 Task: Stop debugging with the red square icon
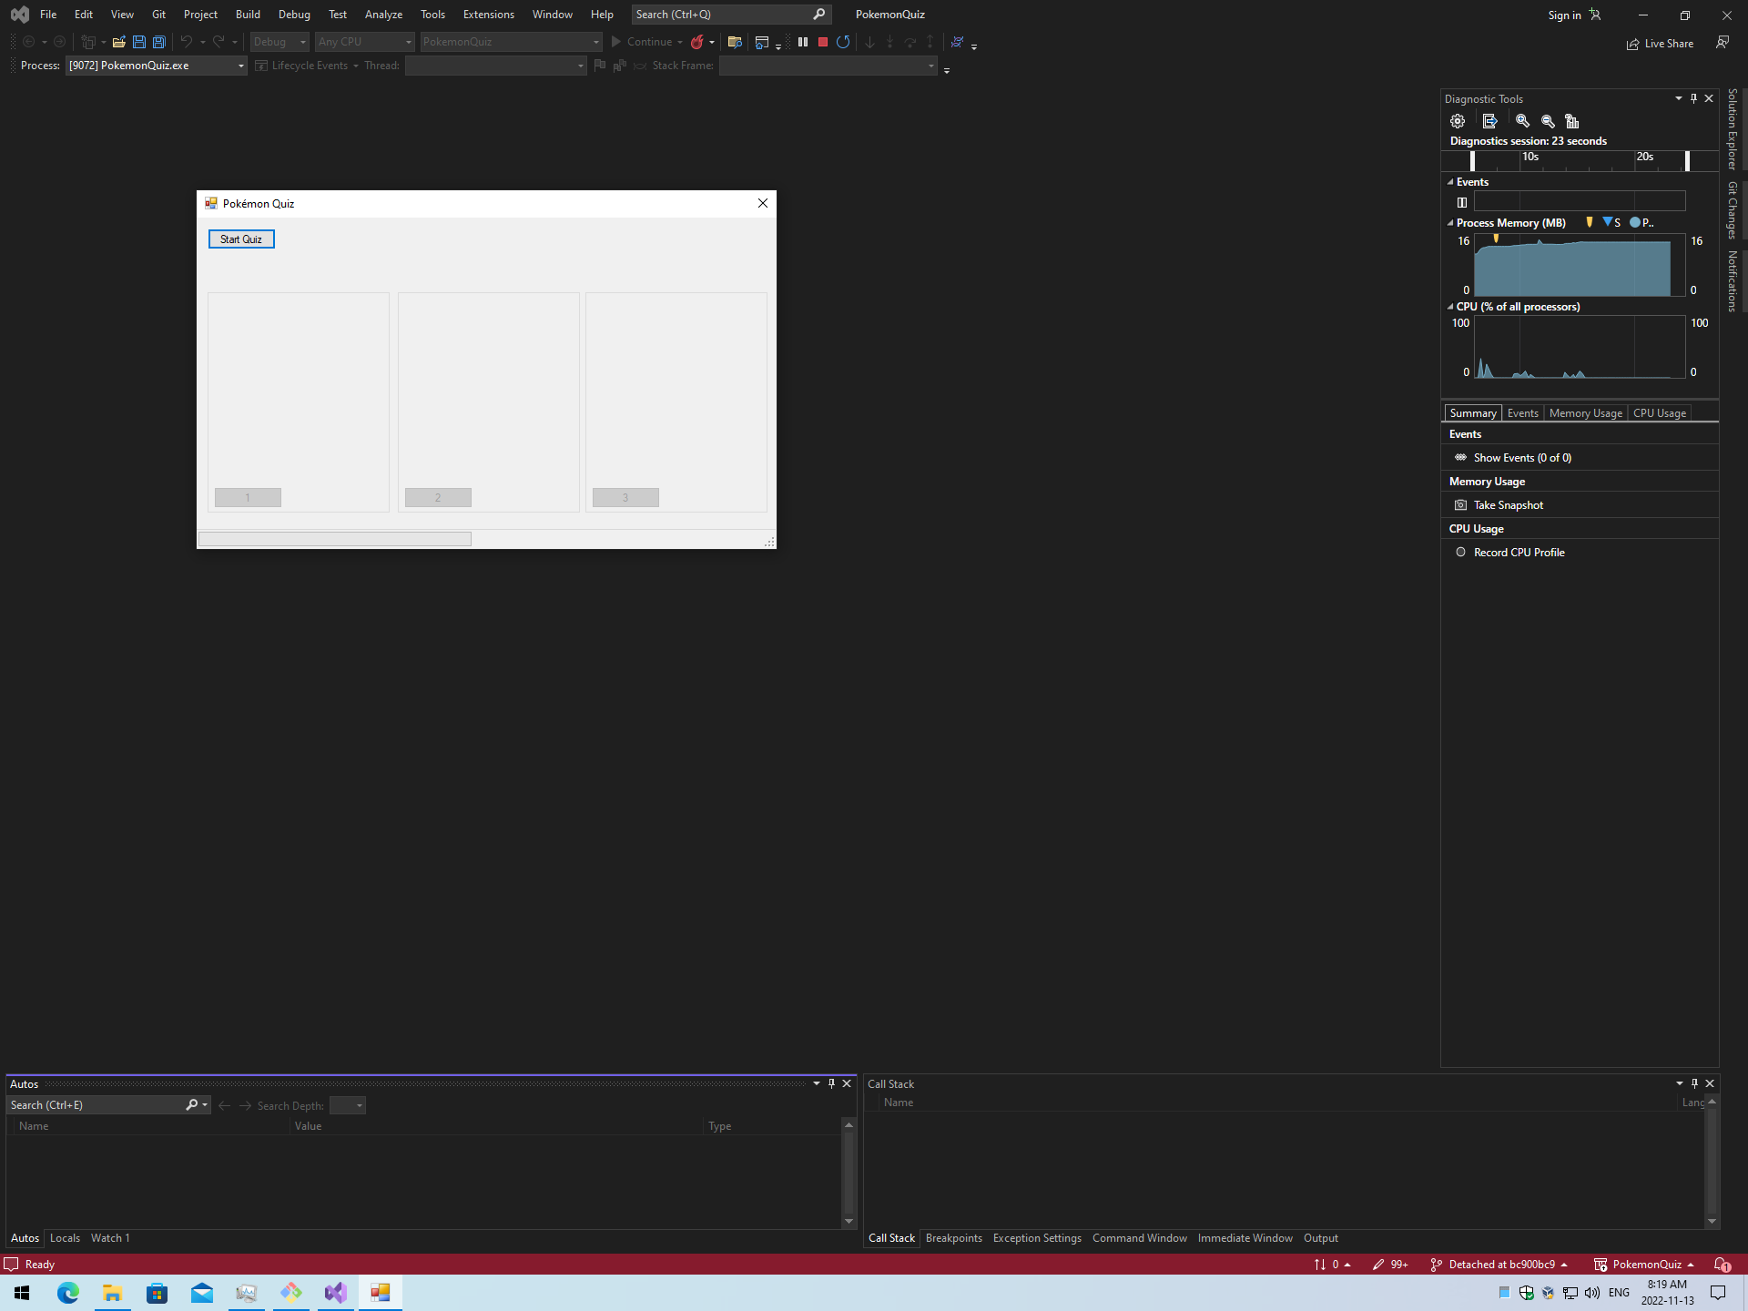[823, 42]
